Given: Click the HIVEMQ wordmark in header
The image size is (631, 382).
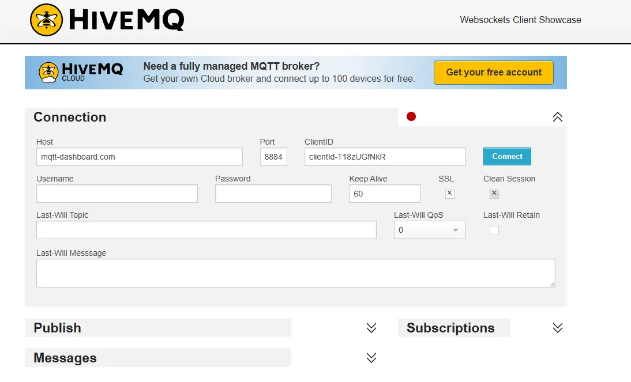Looking at the screenshot, I should (126, 20).
